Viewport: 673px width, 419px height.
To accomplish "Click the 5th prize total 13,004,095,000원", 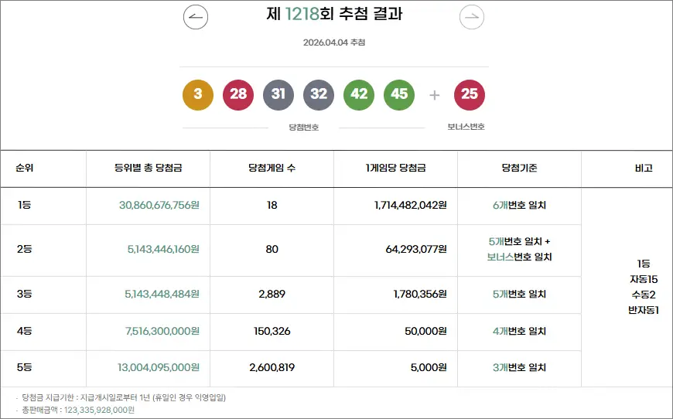I will [159, 368].
